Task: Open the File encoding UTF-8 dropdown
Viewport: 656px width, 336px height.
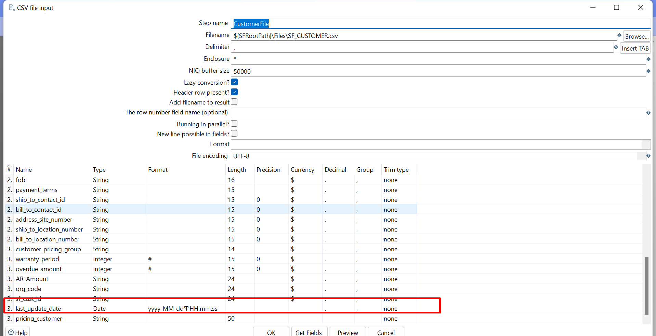Action: coord(641,156)
